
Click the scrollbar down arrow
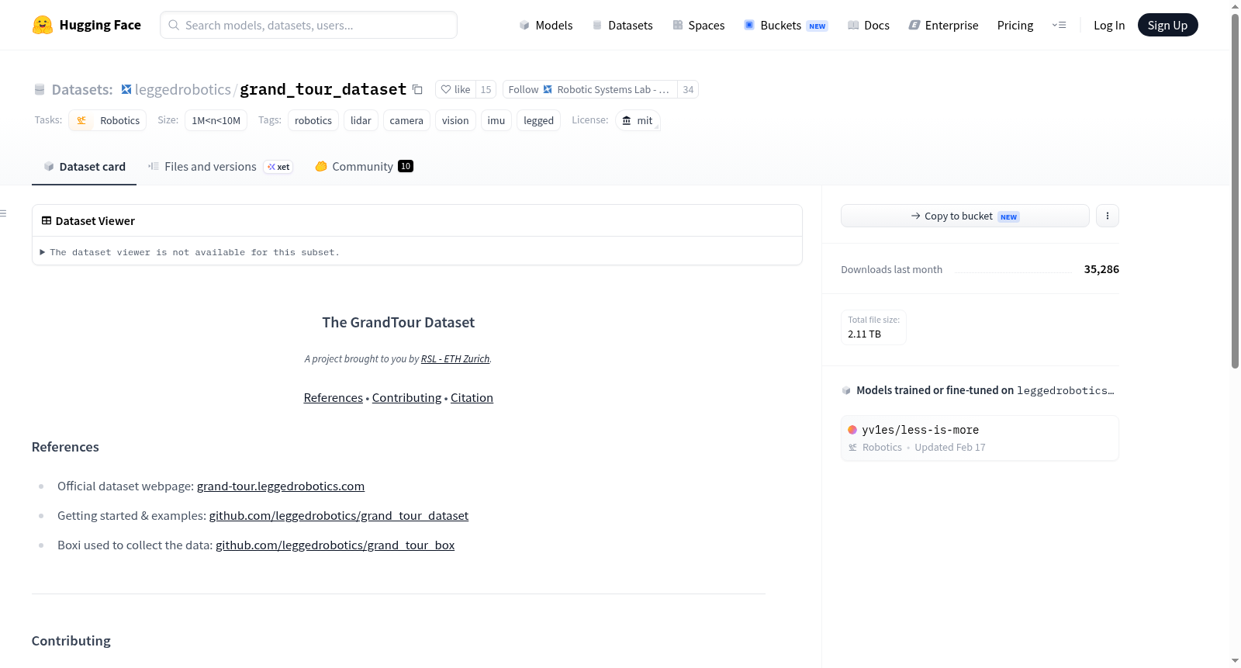1235,661
